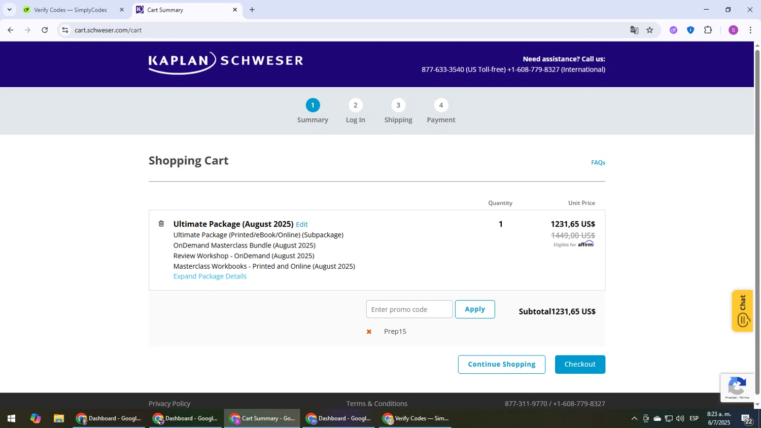Click the Affirm eligibility logo
Image resolution: width=761 pixels, height=428 pixels.
tap(585, 244)
